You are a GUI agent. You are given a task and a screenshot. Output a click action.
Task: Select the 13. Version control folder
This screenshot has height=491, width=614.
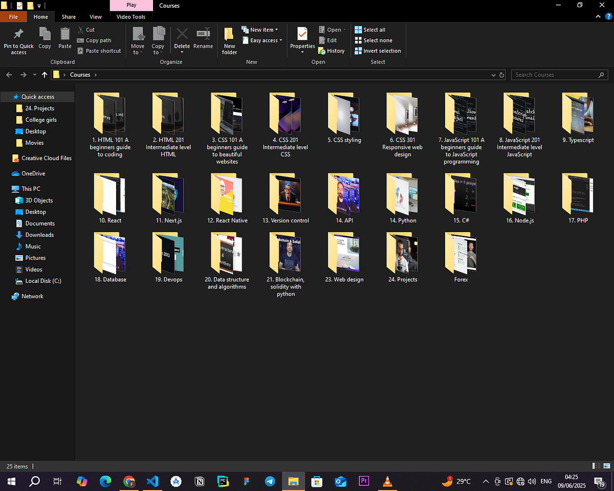click(286, 199)
